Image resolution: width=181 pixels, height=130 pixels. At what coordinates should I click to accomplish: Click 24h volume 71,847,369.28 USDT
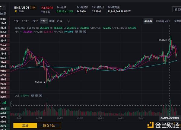click(119, 11)
